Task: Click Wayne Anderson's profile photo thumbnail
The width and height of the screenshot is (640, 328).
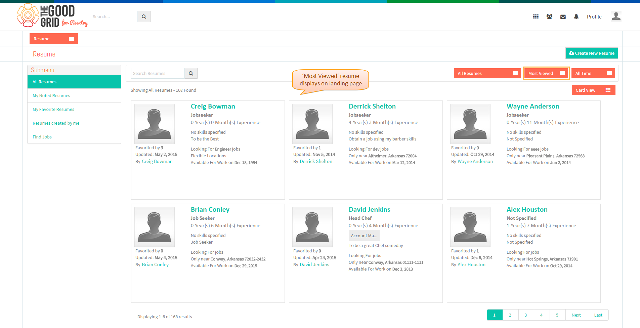Action: click(470, 124)
